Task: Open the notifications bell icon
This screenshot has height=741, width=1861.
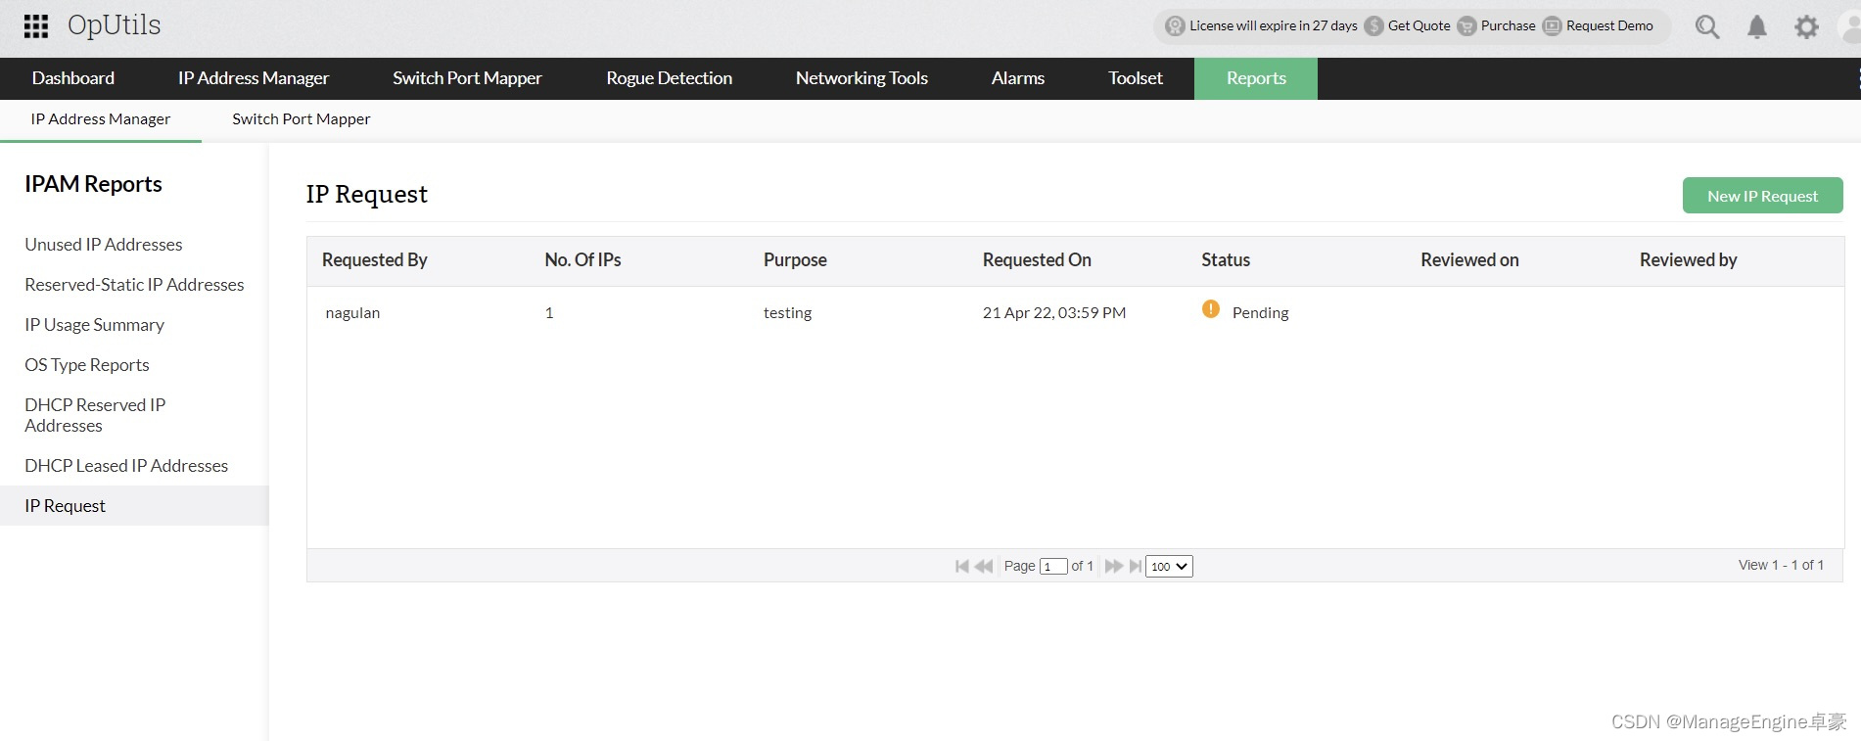Action: 1757,26
